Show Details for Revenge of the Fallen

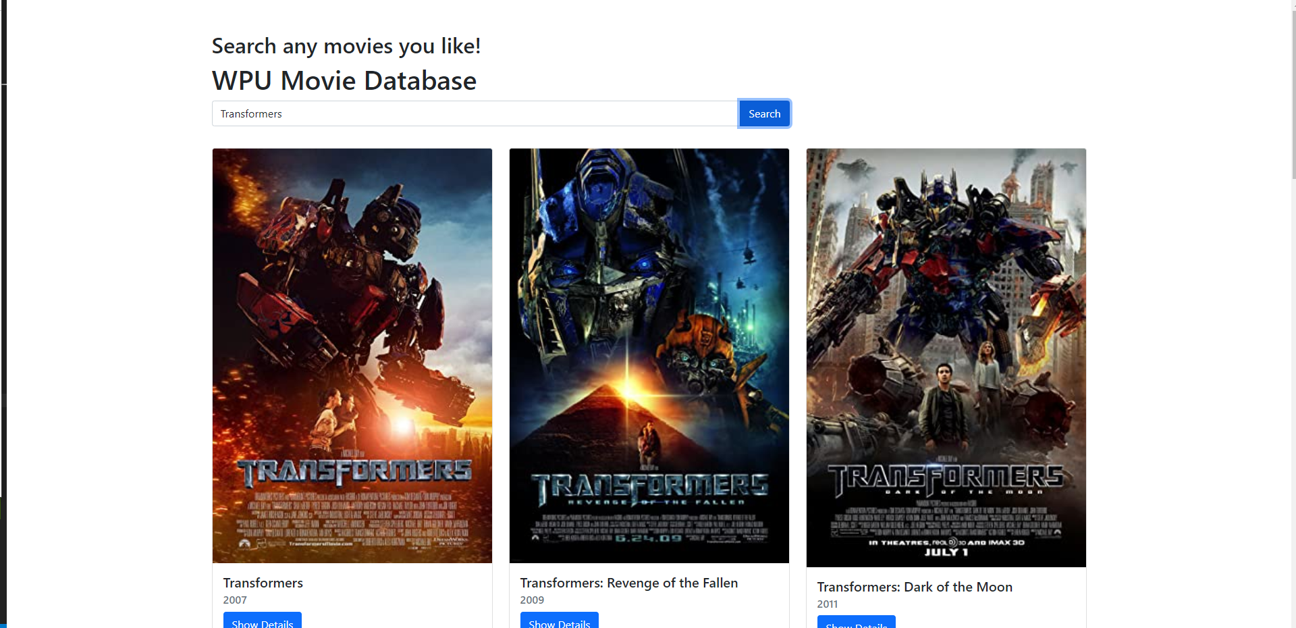[x=560, y=621]
